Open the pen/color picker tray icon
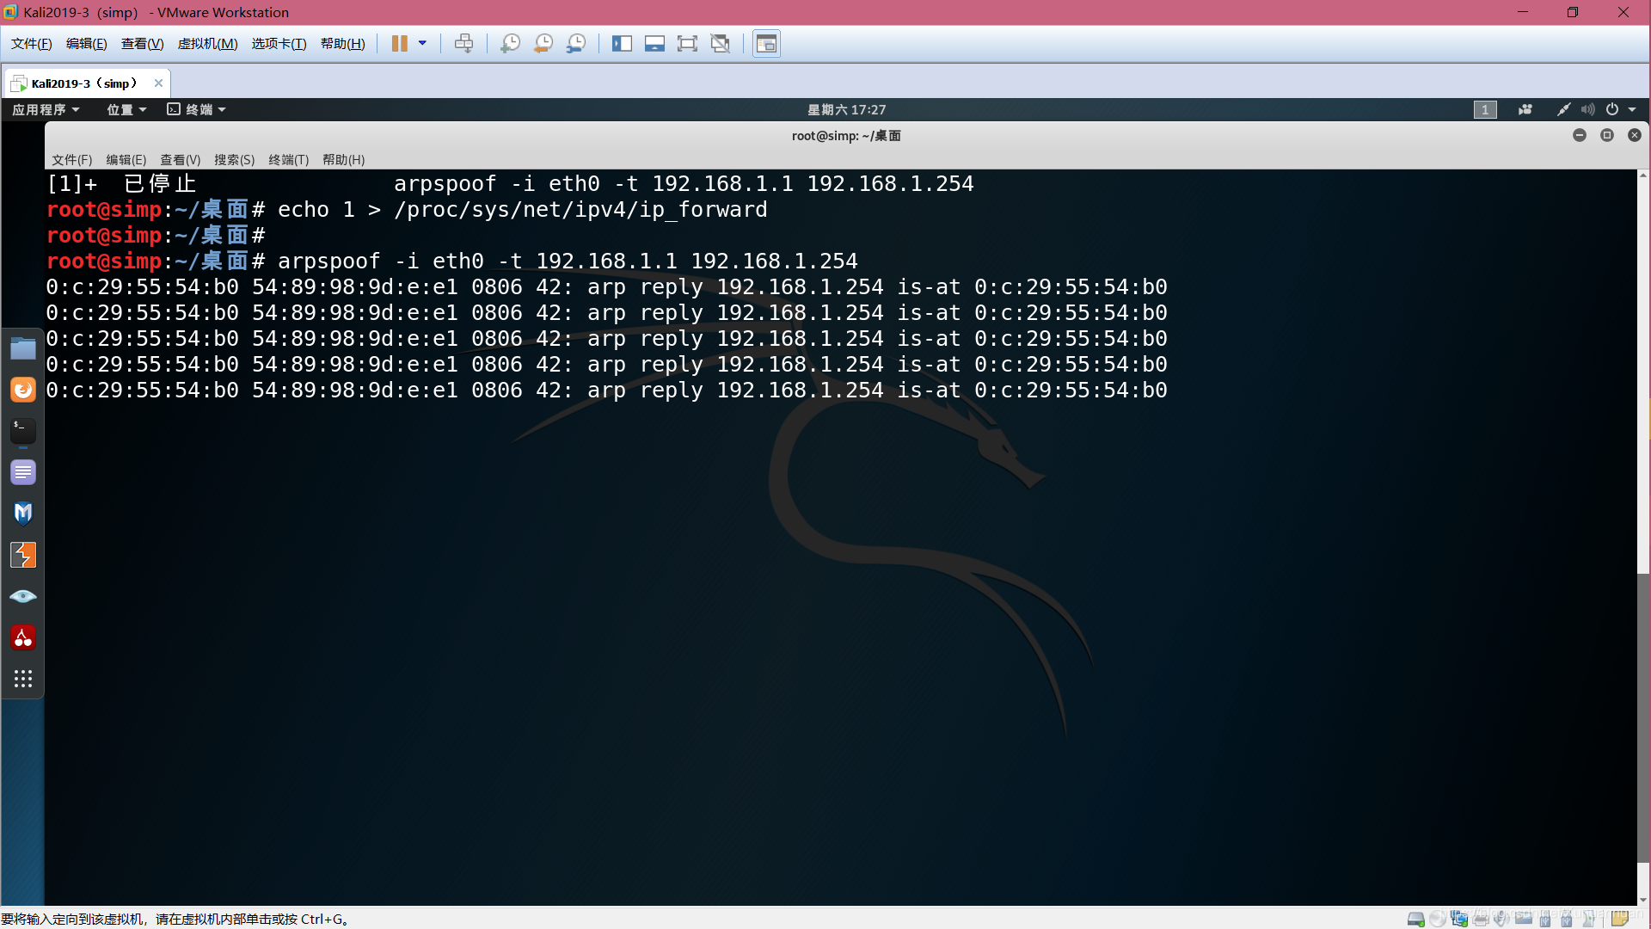Screen dimensions: 1651x929 point(1563,109)
